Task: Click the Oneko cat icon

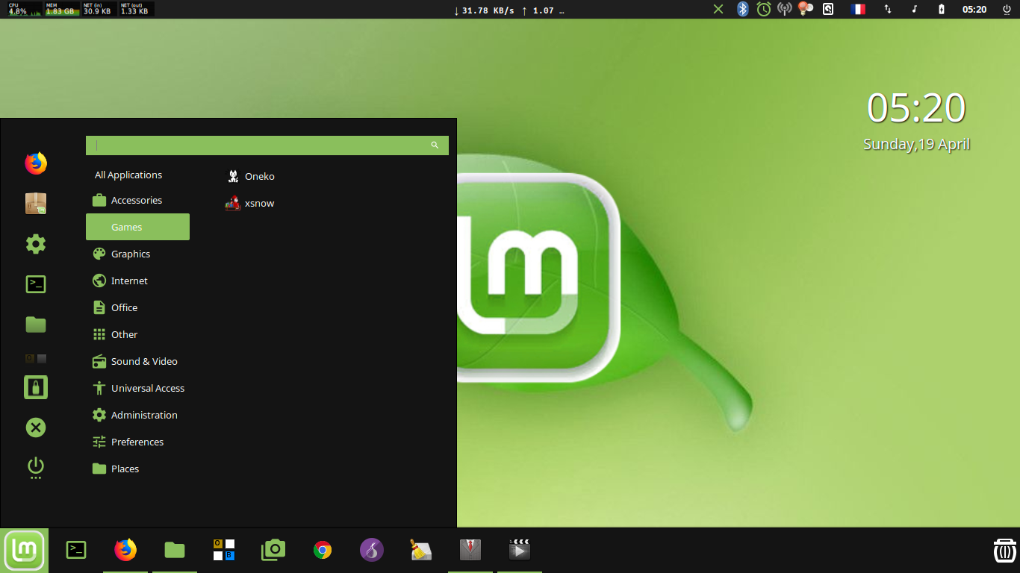Action: coord(233,176)
